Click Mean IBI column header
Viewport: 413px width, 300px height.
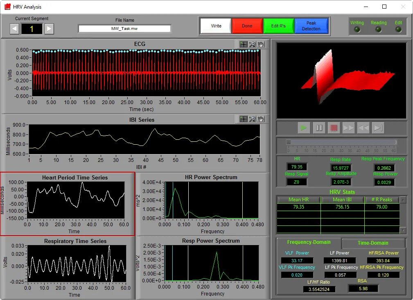click(x=342, y=200)
